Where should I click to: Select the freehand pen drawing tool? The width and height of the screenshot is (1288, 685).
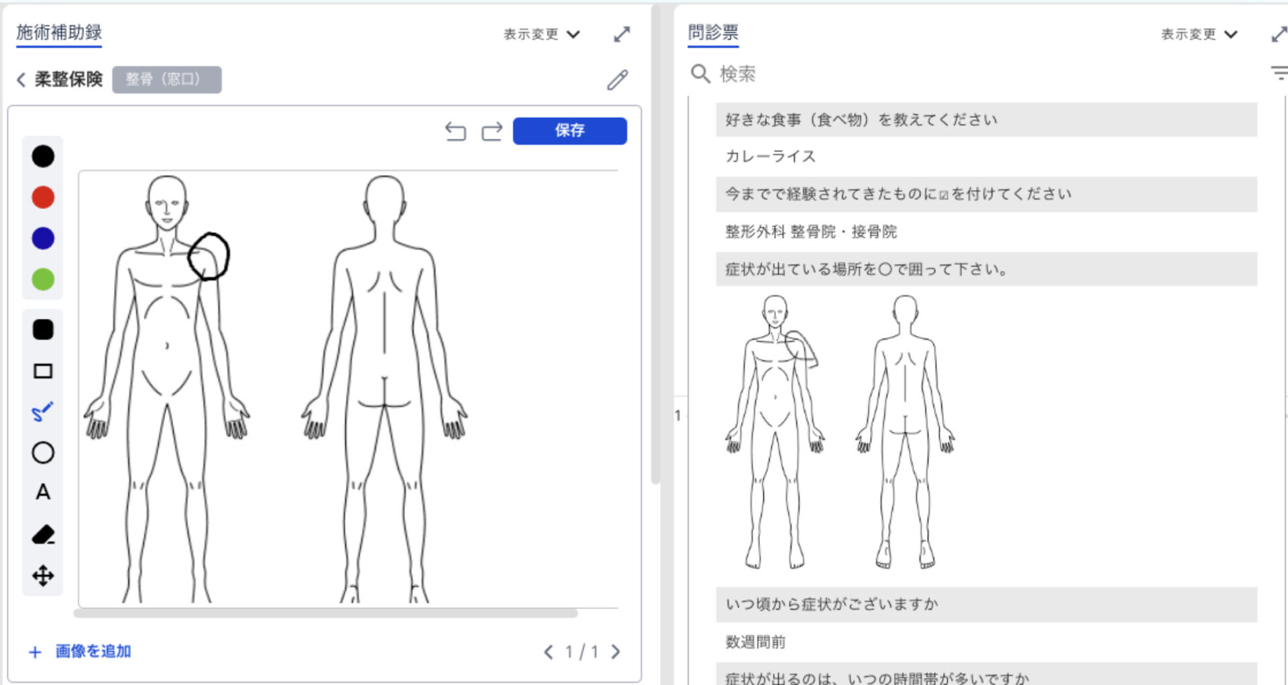[x=42, y=411]
